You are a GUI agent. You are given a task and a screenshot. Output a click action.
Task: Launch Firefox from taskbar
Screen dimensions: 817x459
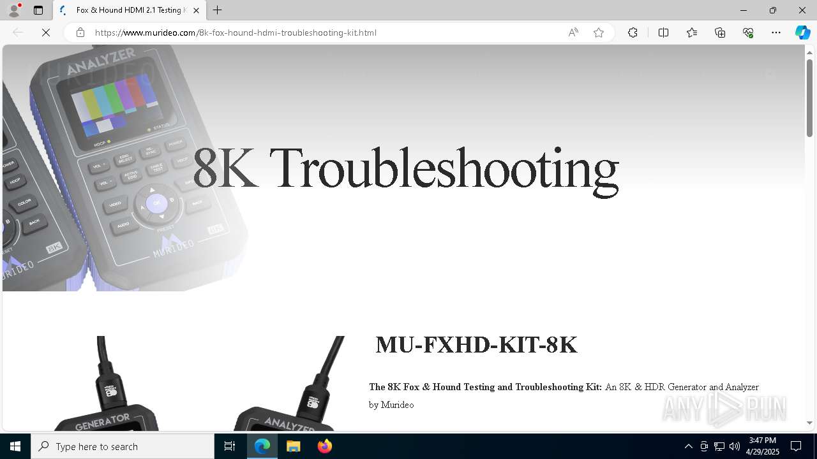point(324,446)
